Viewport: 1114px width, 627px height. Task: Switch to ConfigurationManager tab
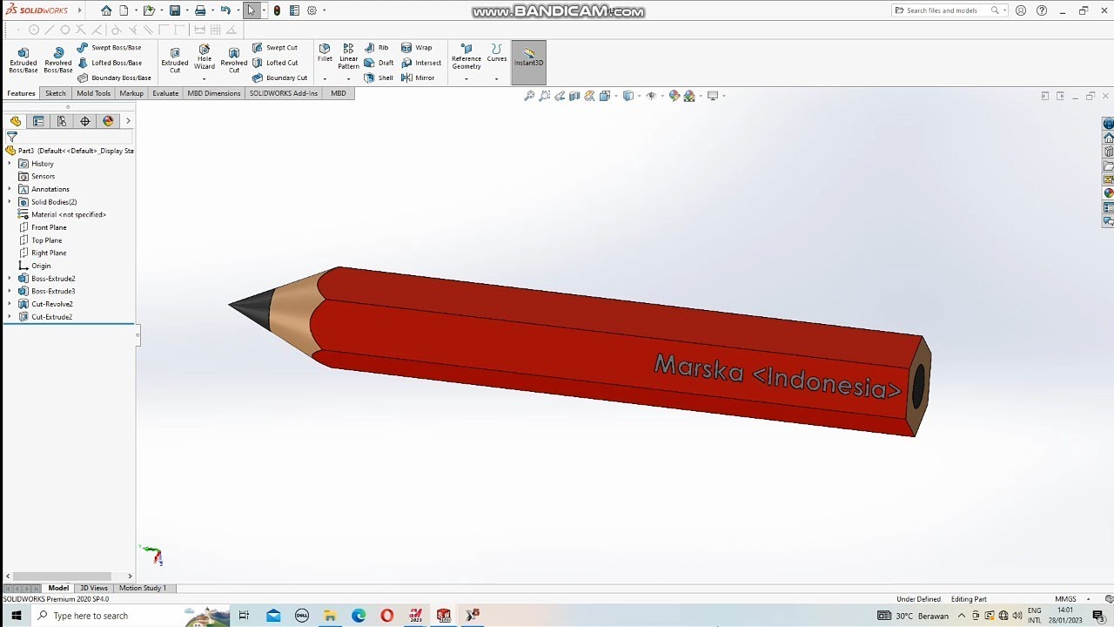pyautogui.click(x=62, y=121)
